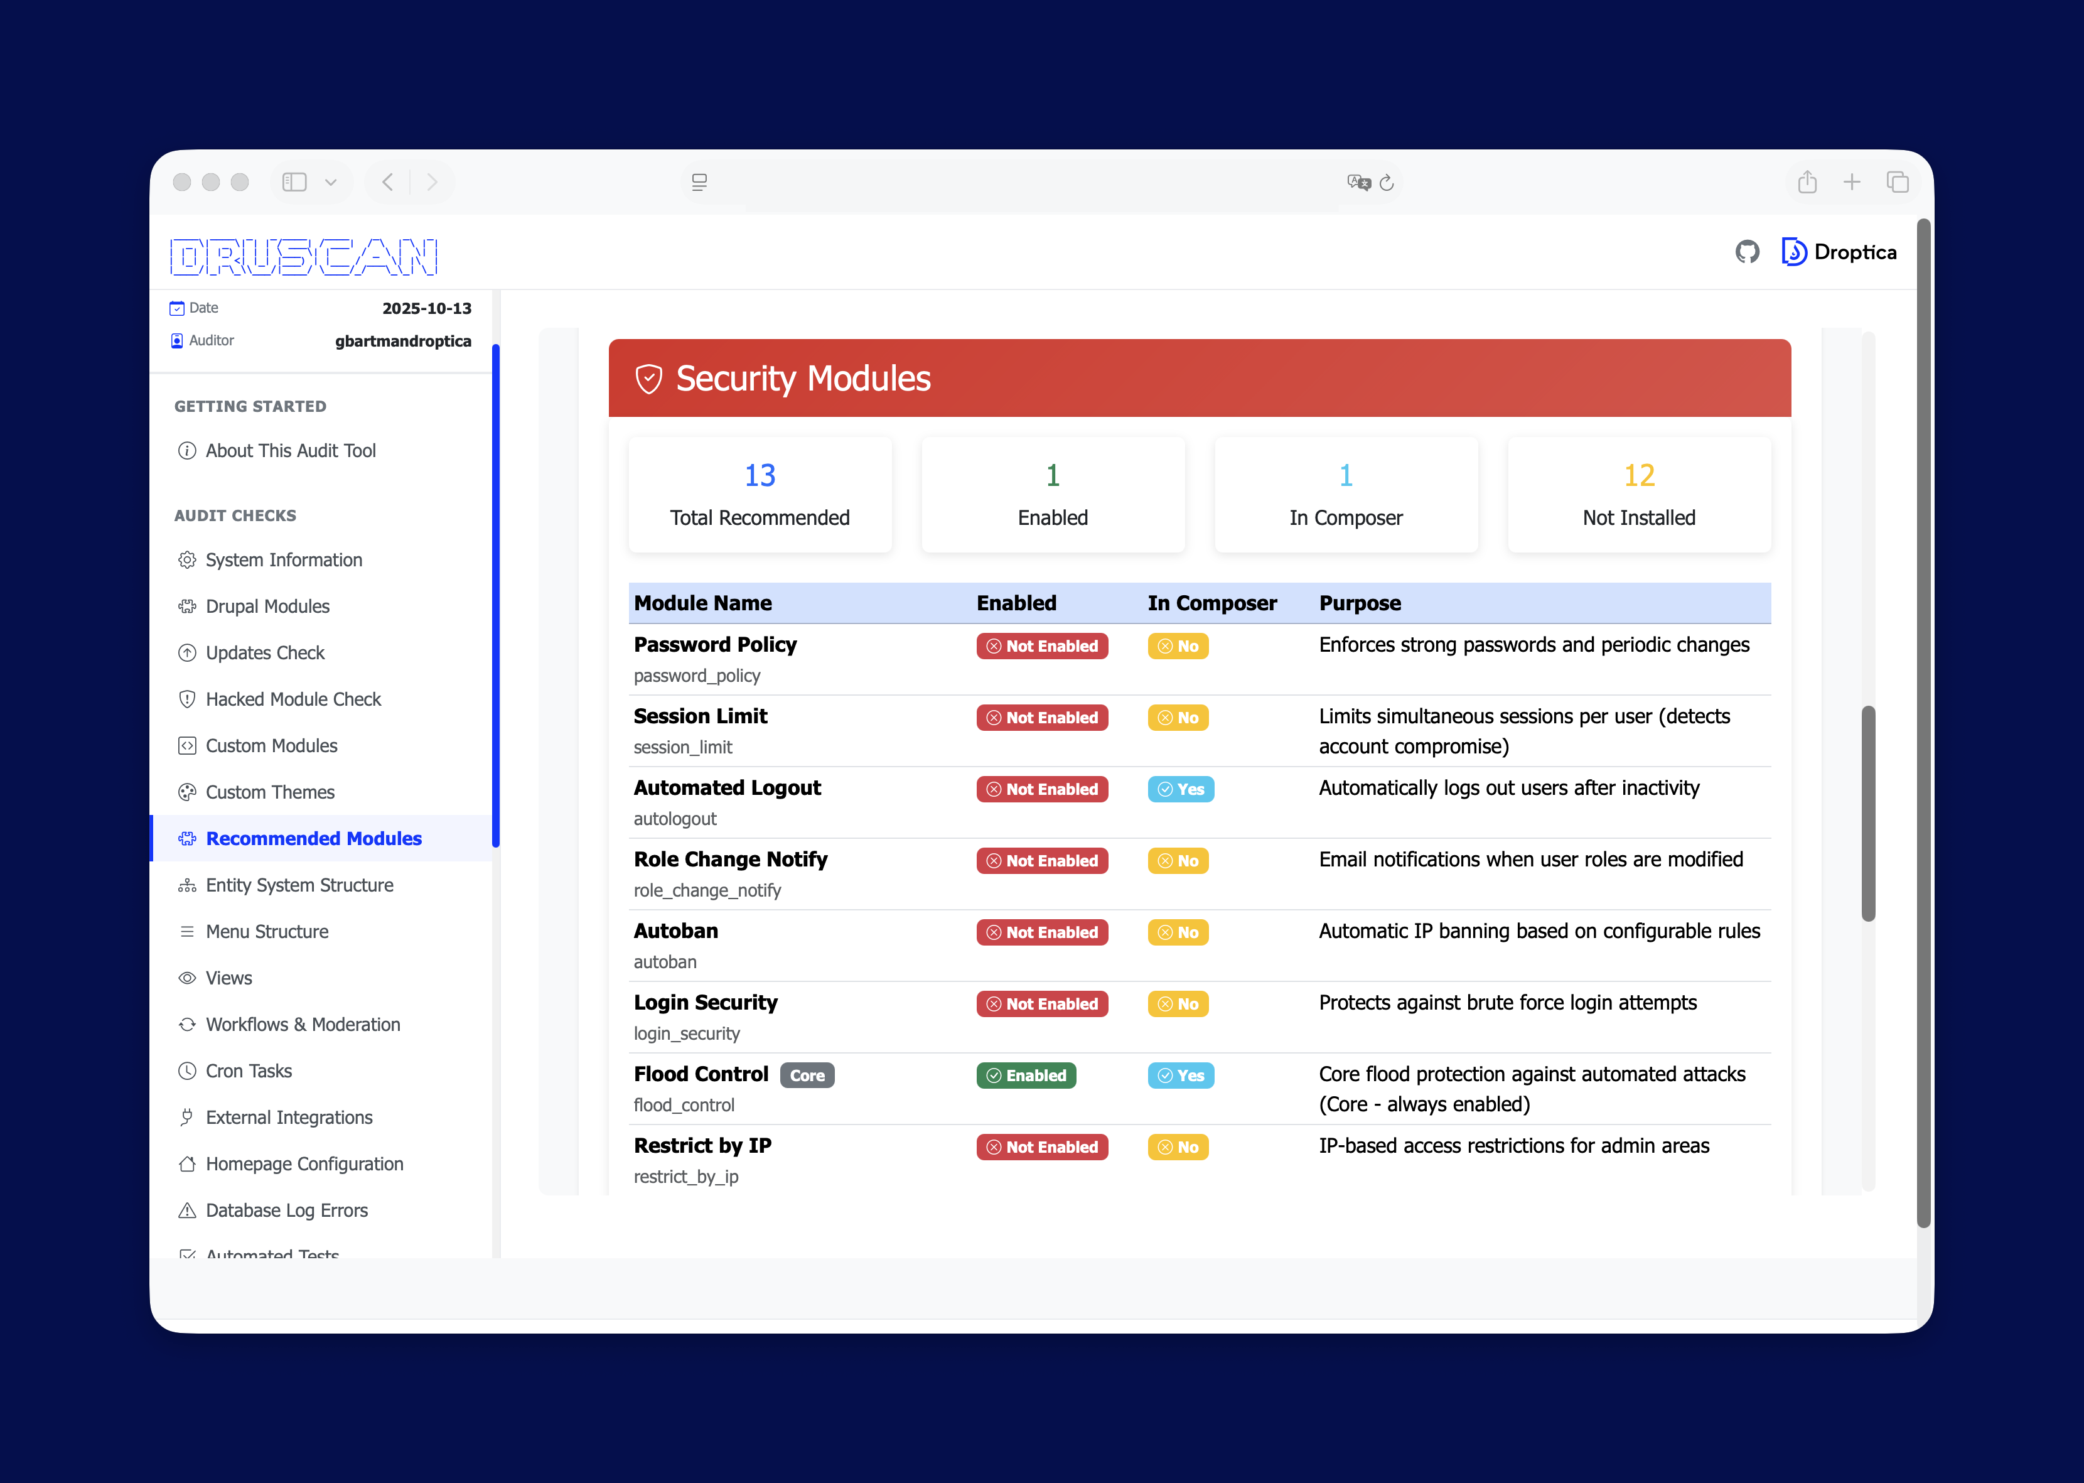Open the DruScan GitHub repository
The height and width of the screenshot is (1483, 2084).
pyautogui.click(x=1748, y=252)
